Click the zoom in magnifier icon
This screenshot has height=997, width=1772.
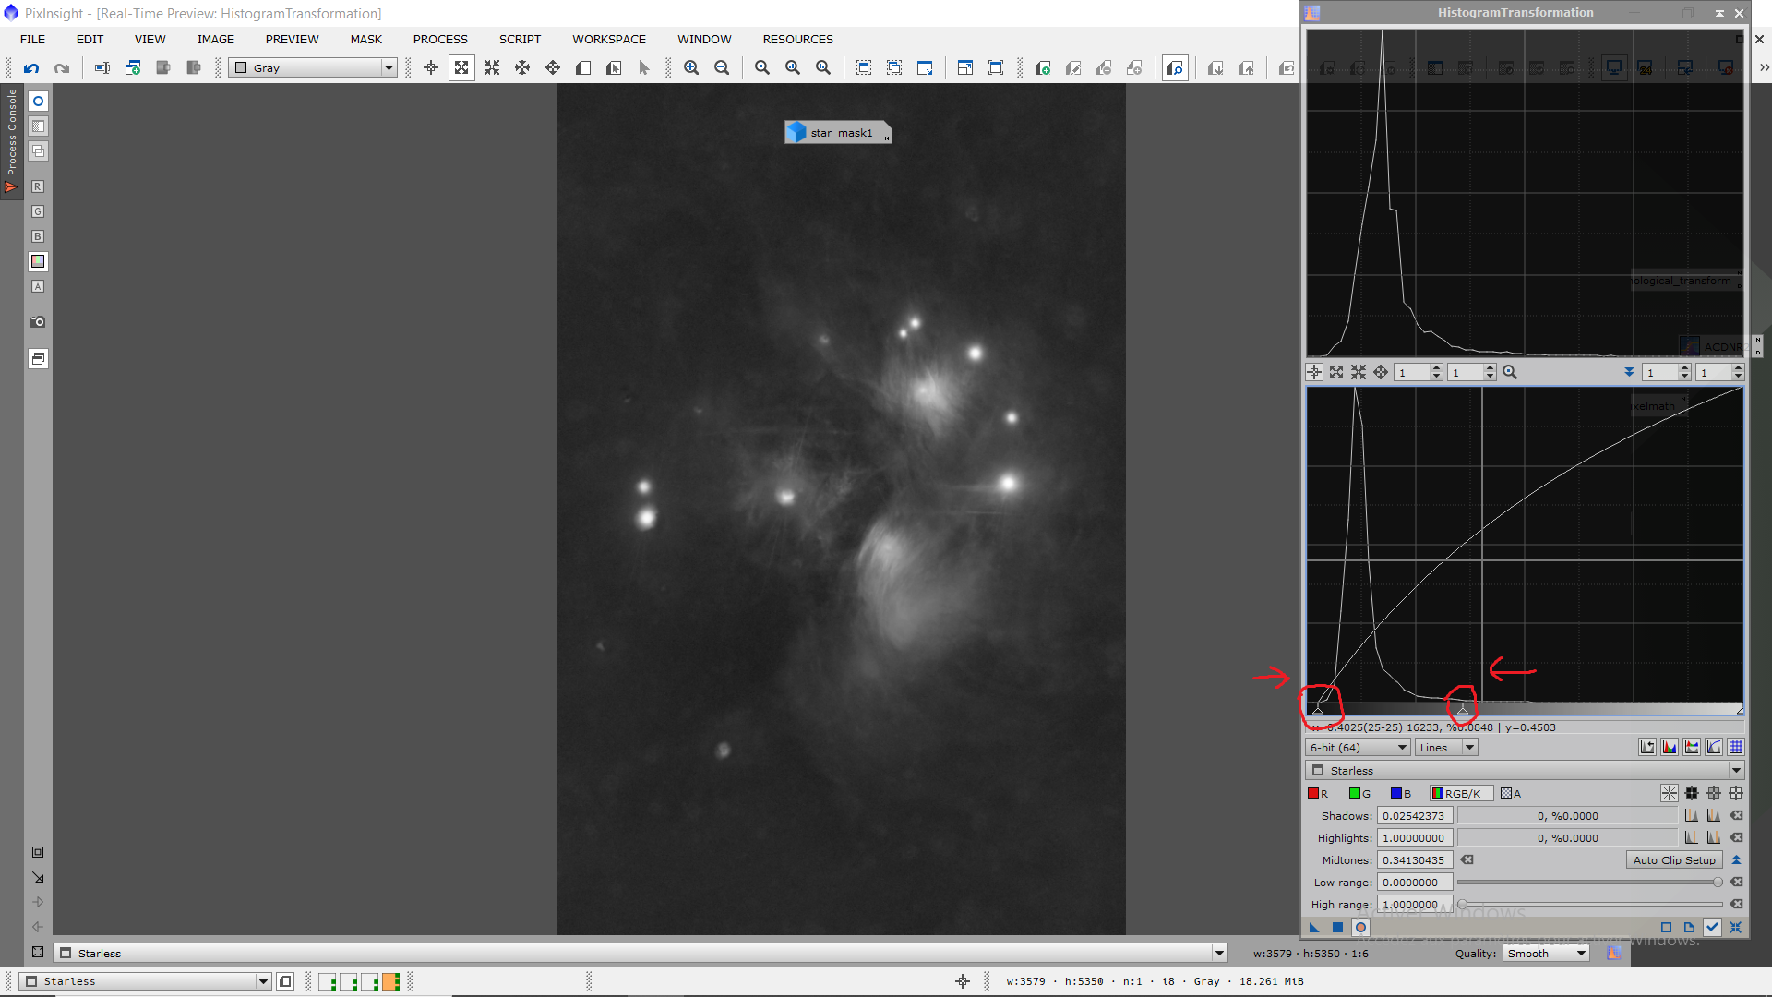pos(690,67)
